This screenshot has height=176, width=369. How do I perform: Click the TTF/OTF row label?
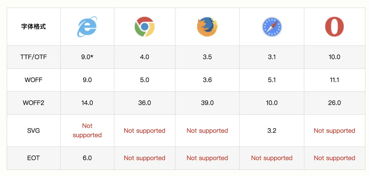click(x=33, y=57)
